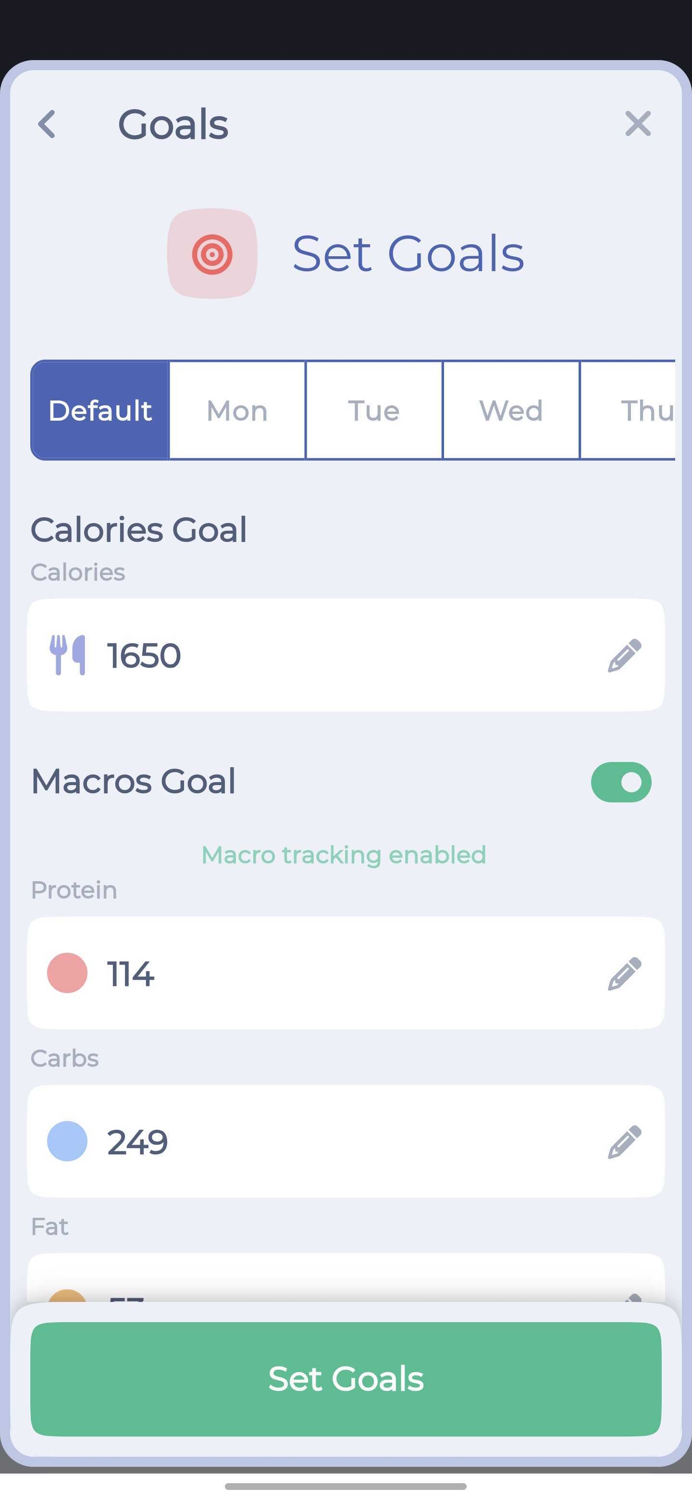
Task: Tap the back chevron beside Goals
Action: [47, 124]
